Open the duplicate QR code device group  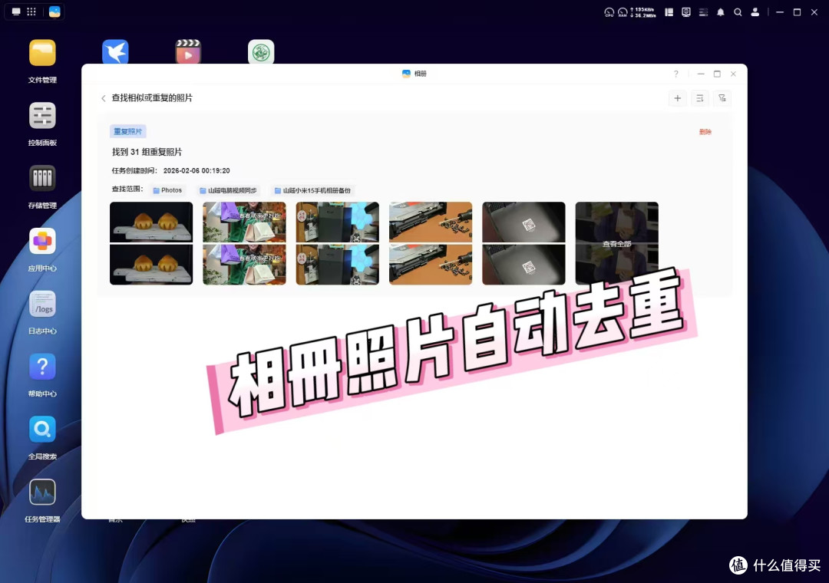click(x=523, y=243)
